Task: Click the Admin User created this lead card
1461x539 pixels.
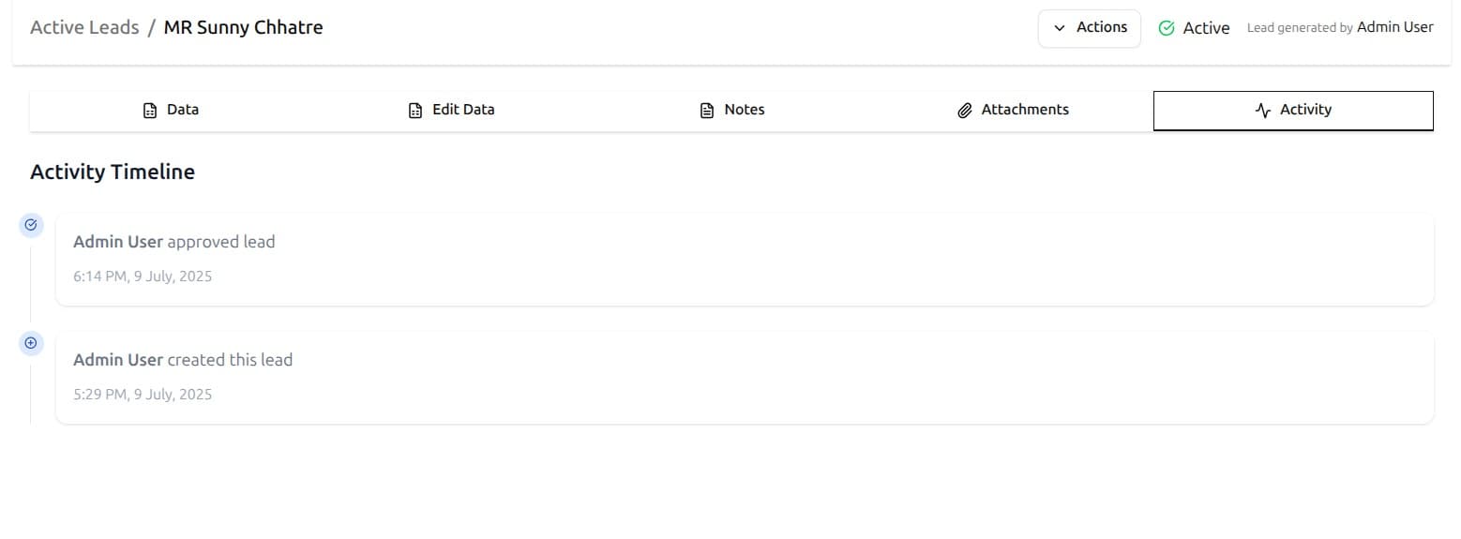Action: coord(745,377)
